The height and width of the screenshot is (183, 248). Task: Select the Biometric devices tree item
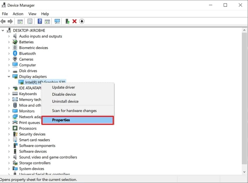point(34,48)
